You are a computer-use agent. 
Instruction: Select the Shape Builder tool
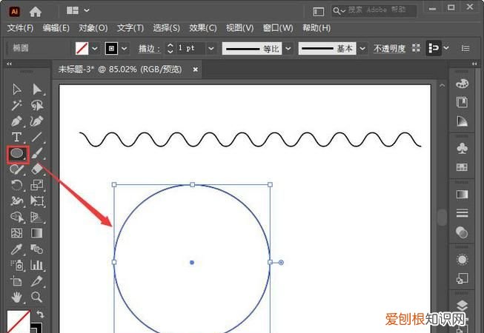(x=16, y=217)
